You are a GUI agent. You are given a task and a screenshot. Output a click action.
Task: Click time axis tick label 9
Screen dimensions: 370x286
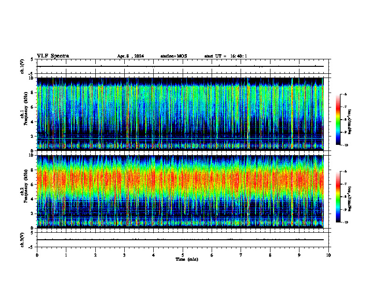click(x=299, y=255)
